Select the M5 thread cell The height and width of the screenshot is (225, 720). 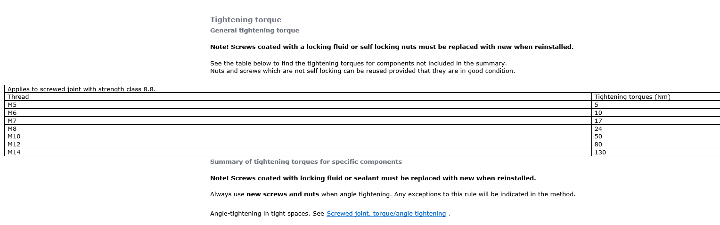(13, 105)
